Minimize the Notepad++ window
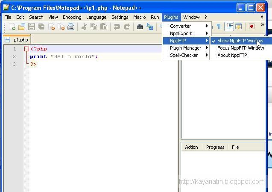Screen dimensions: 272x192 click(x=240, y=7)
